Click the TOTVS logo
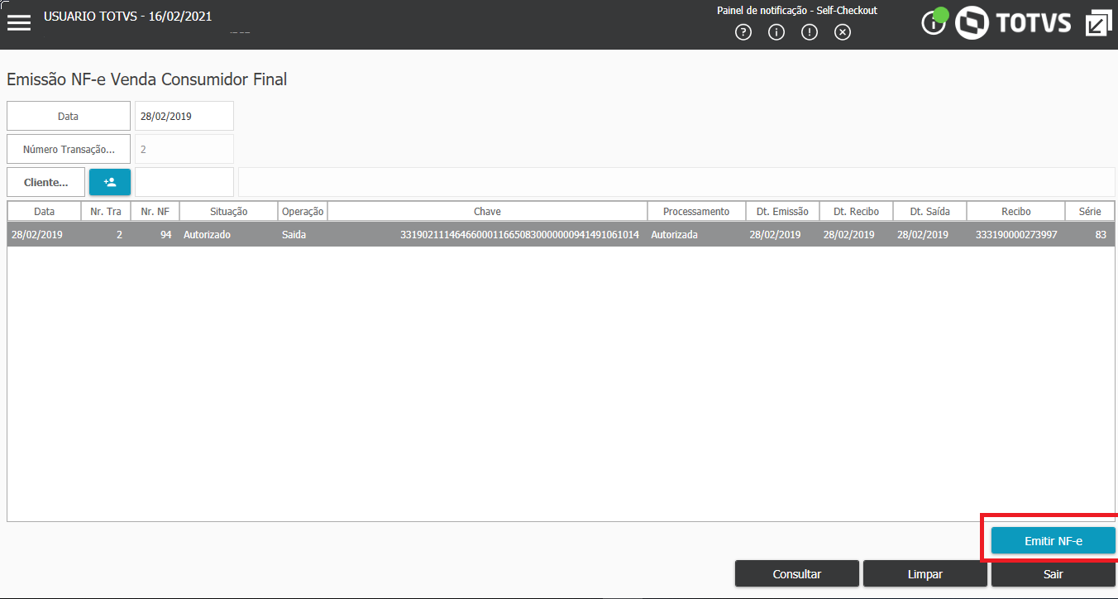 (x=1013, y=23)
